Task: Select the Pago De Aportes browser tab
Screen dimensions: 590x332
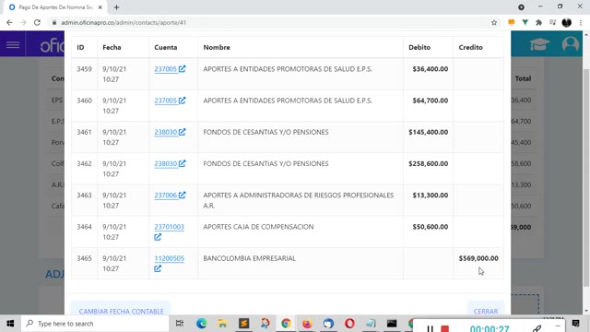Action: (55, 7)
